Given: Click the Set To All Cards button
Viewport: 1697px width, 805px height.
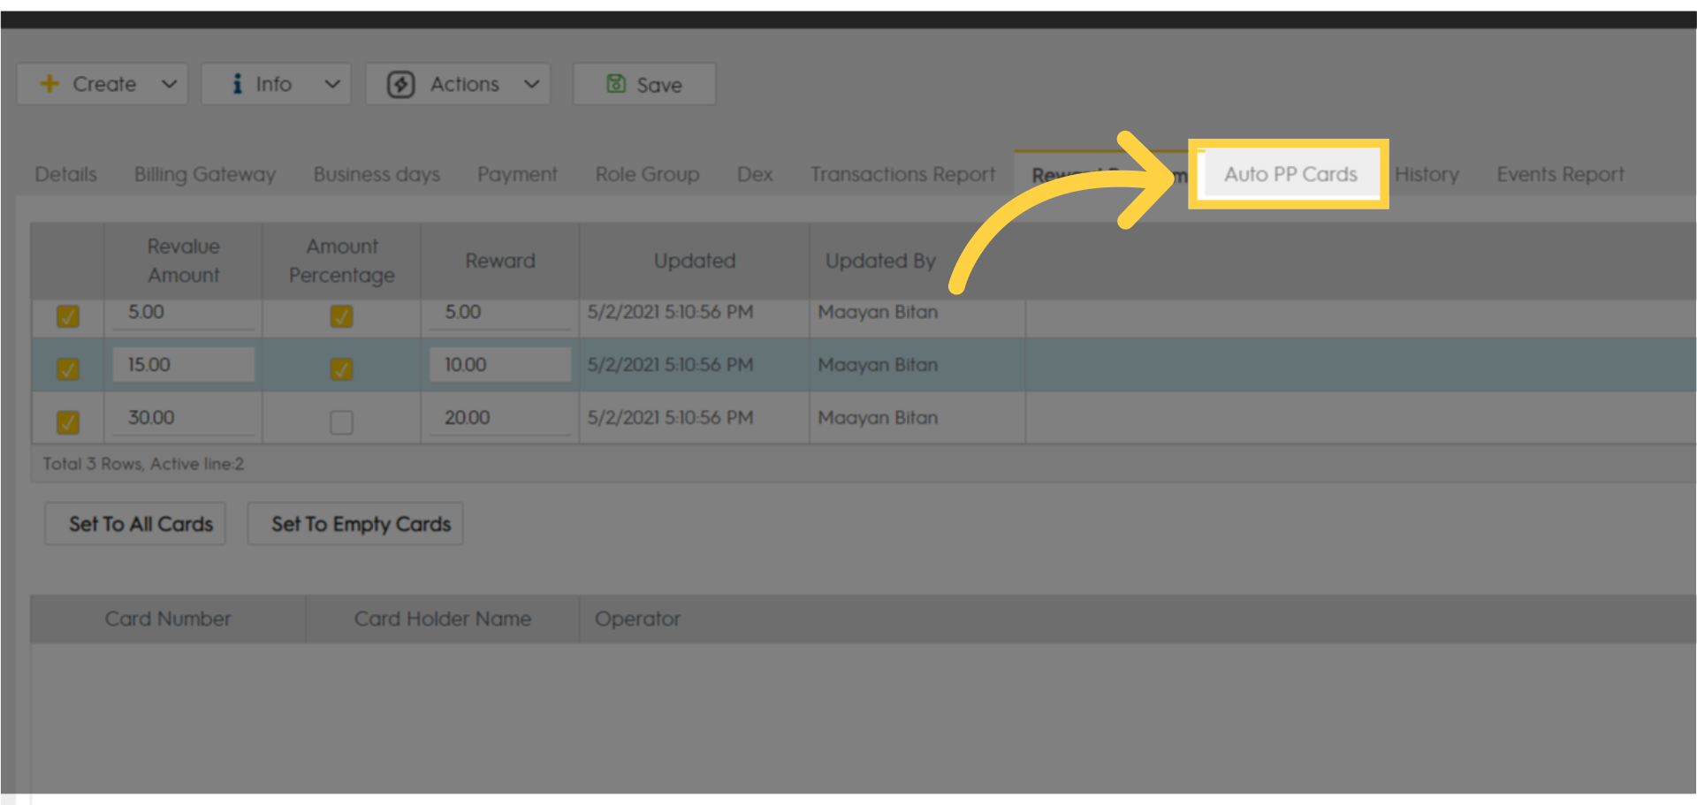Looking at the screenshot, I should [x=135, y=524].
